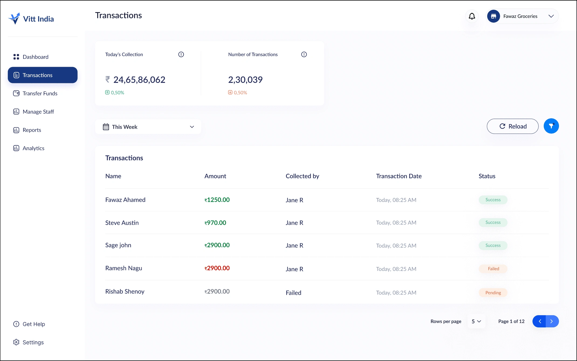Click Success badge for Sage john
577x361 pixels.
tap(493, 245)
